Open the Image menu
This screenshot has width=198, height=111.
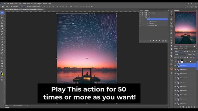(12, 4)
